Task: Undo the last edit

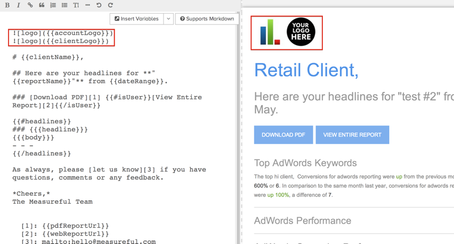Action: (99, 5)
